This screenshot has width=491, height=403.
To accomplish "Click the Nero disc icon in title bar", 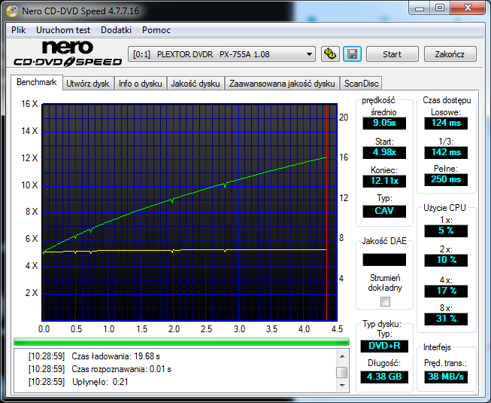I will point(12,11).
